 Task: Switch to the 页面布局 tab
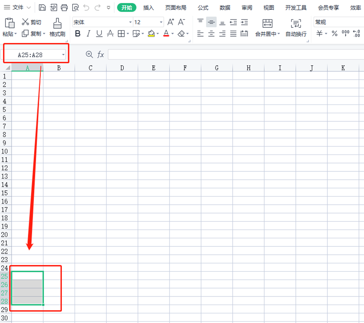(176, 8)
